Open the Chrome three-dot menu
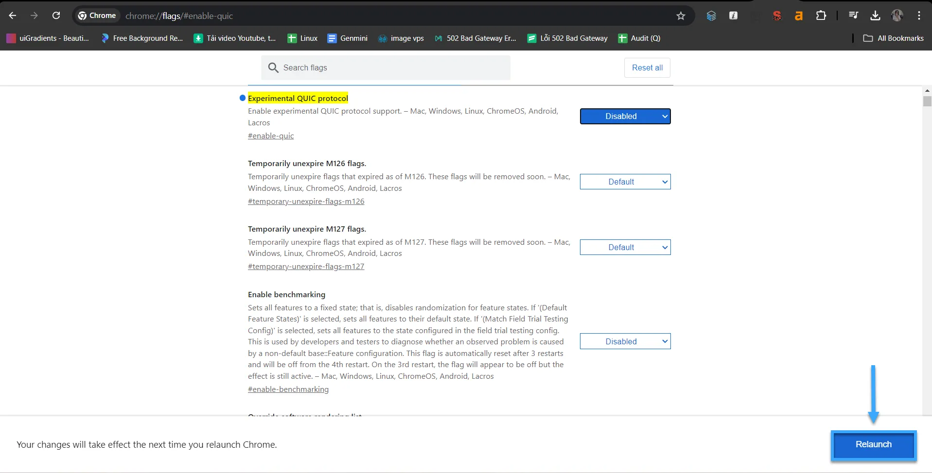 click(919, 15)
